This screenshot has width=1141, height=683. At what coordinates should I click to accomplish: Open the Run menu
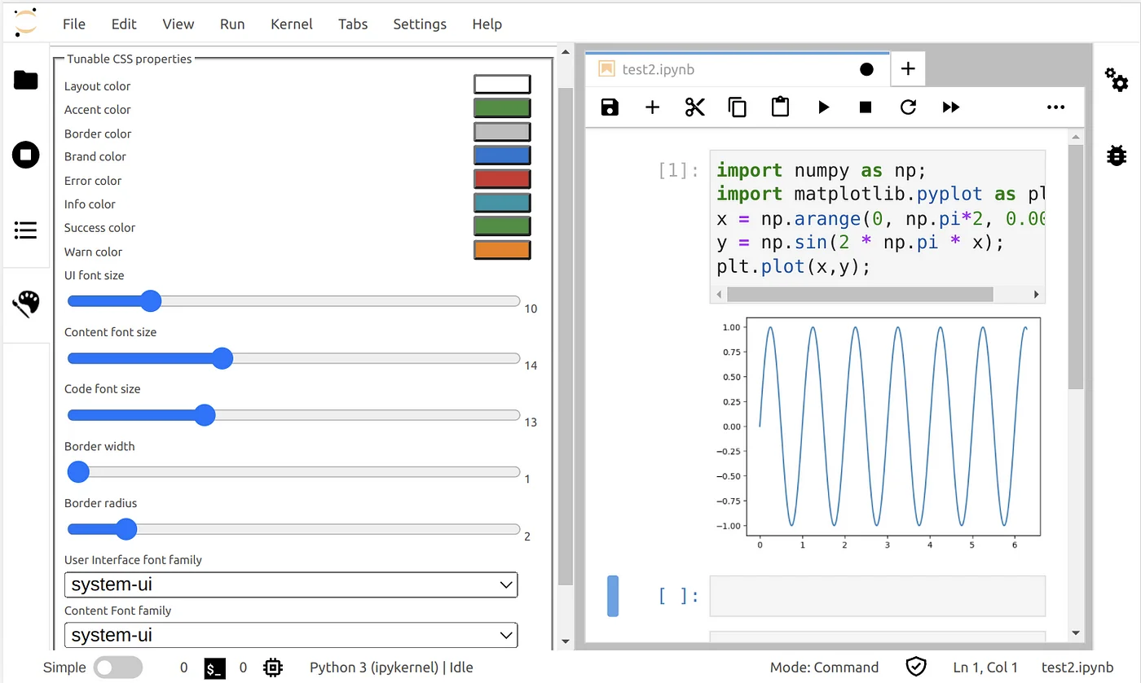tap(232, 24)
